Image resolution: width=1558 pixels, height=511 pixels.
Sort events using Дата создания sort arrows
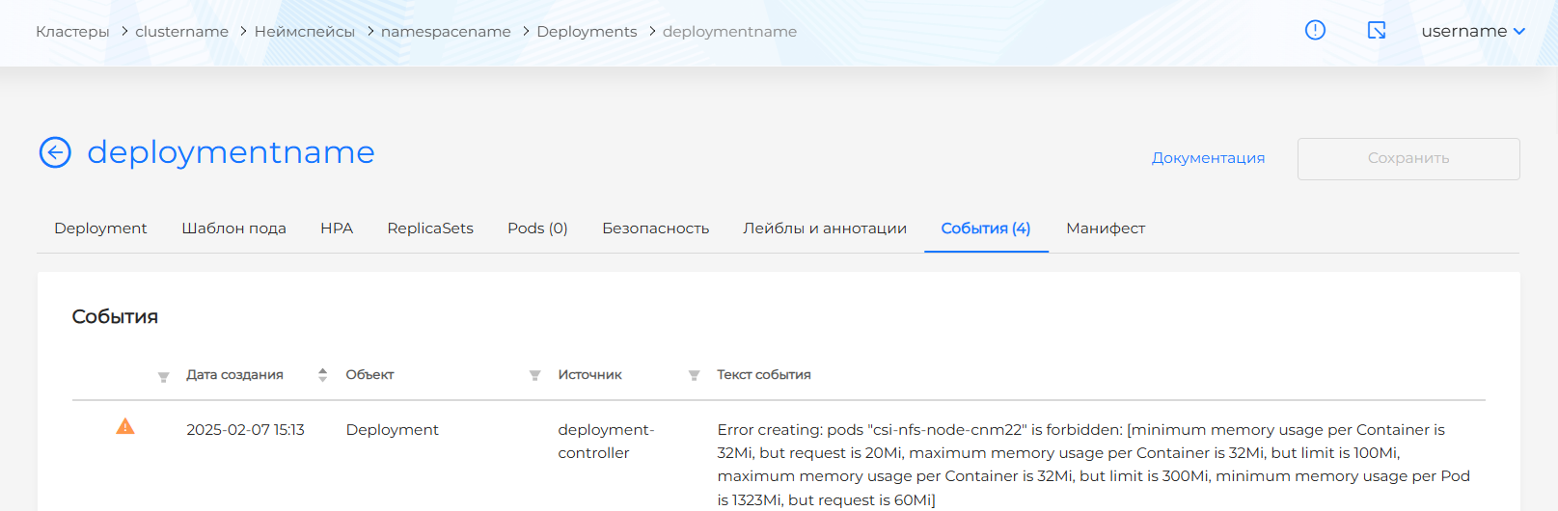point(322,375)
